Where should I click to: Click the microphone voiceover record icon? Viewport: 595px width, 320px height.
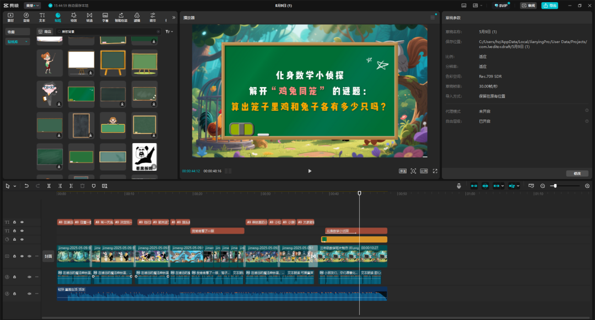click(x=458, y=186)
